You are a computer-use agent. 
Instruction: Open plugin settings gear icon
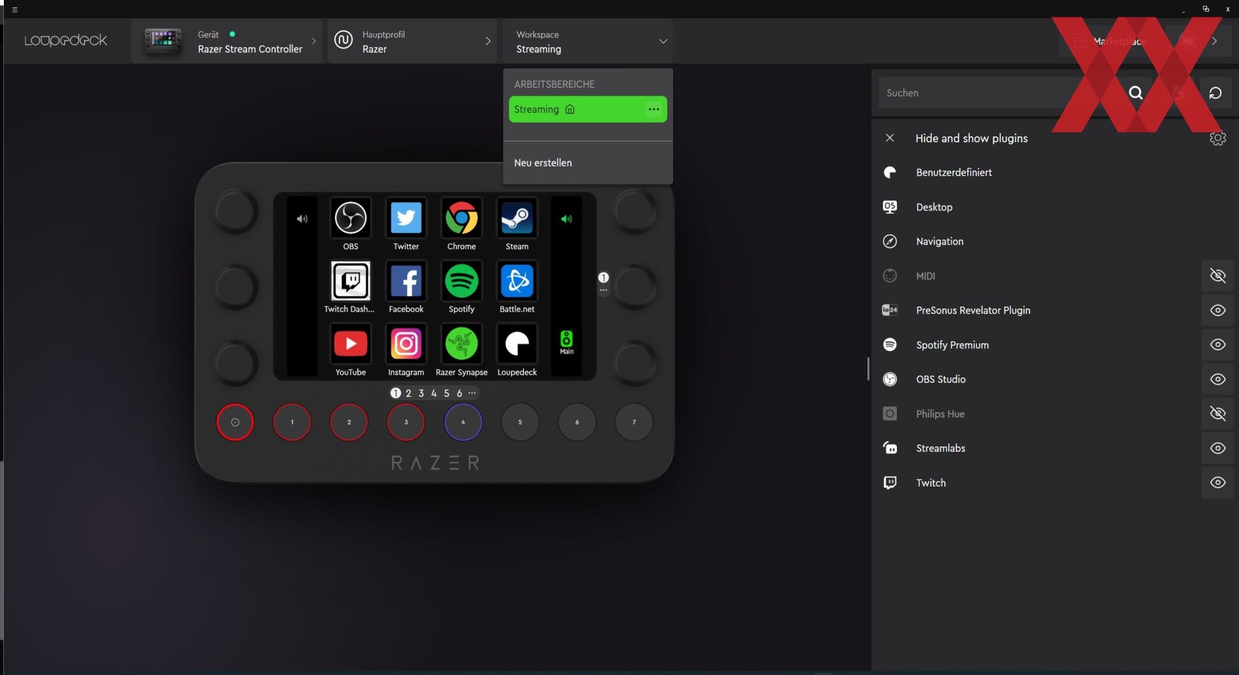tap(1218, 138)
